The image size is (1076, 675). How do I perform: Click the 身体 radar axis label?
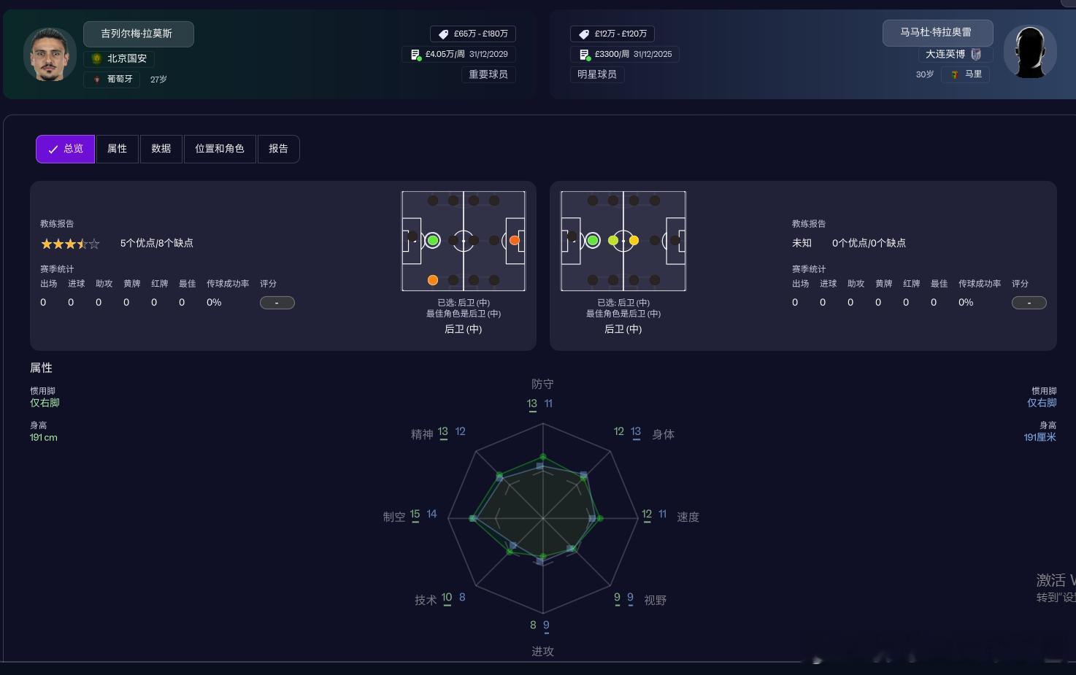pyautogui.click(x=663, y=434)
